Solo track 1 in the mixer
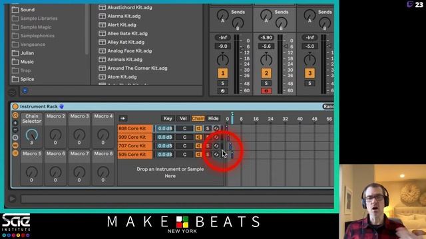This screenshot has height=239, width=426. pos(222,83)
